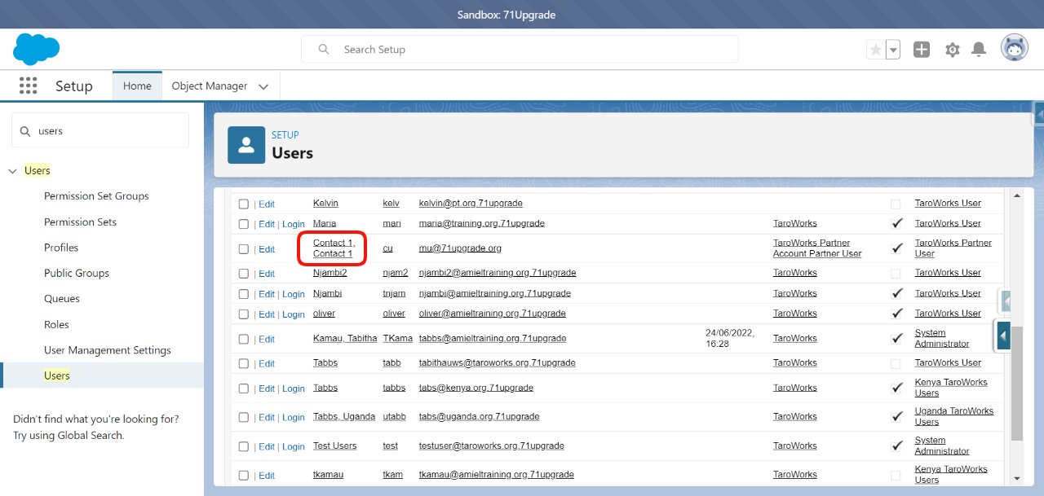
Task: Switch to the Home tab
Action: pyautogui.click(x=137, y=86)
